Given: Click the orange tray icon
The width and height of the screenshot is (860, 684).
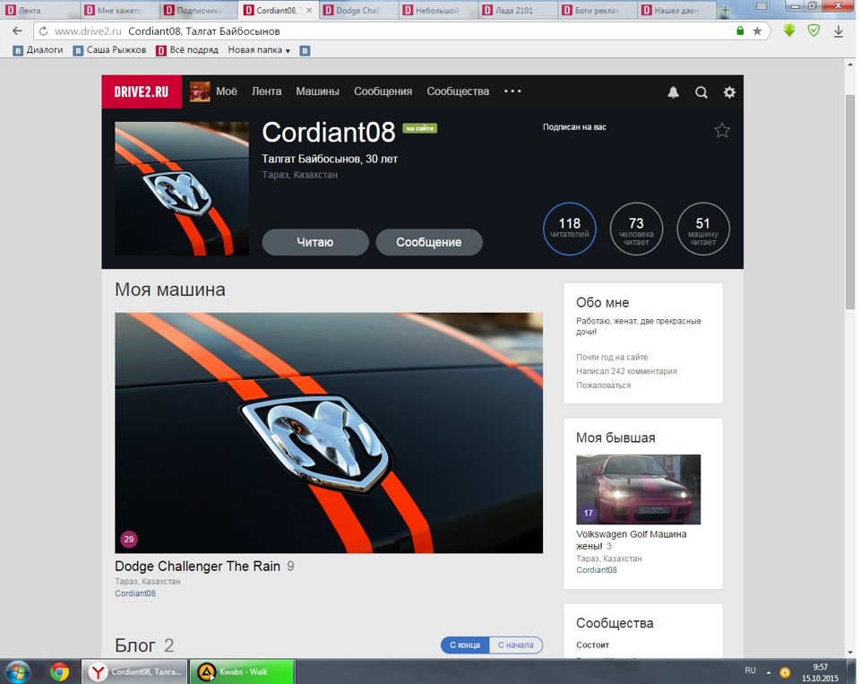Looking at the screenshot, I should point(785,672).
